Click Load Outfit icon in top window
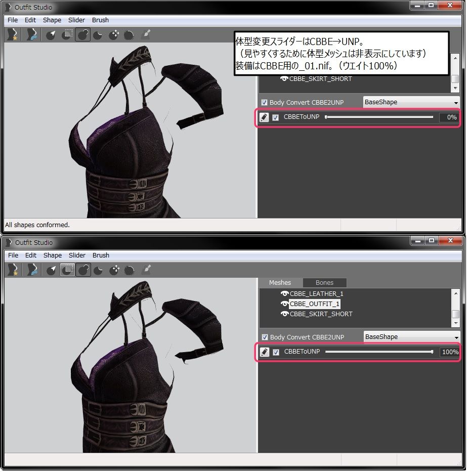Screen dimensions: 467x472 pyautogui.click(x=31, y=34)
